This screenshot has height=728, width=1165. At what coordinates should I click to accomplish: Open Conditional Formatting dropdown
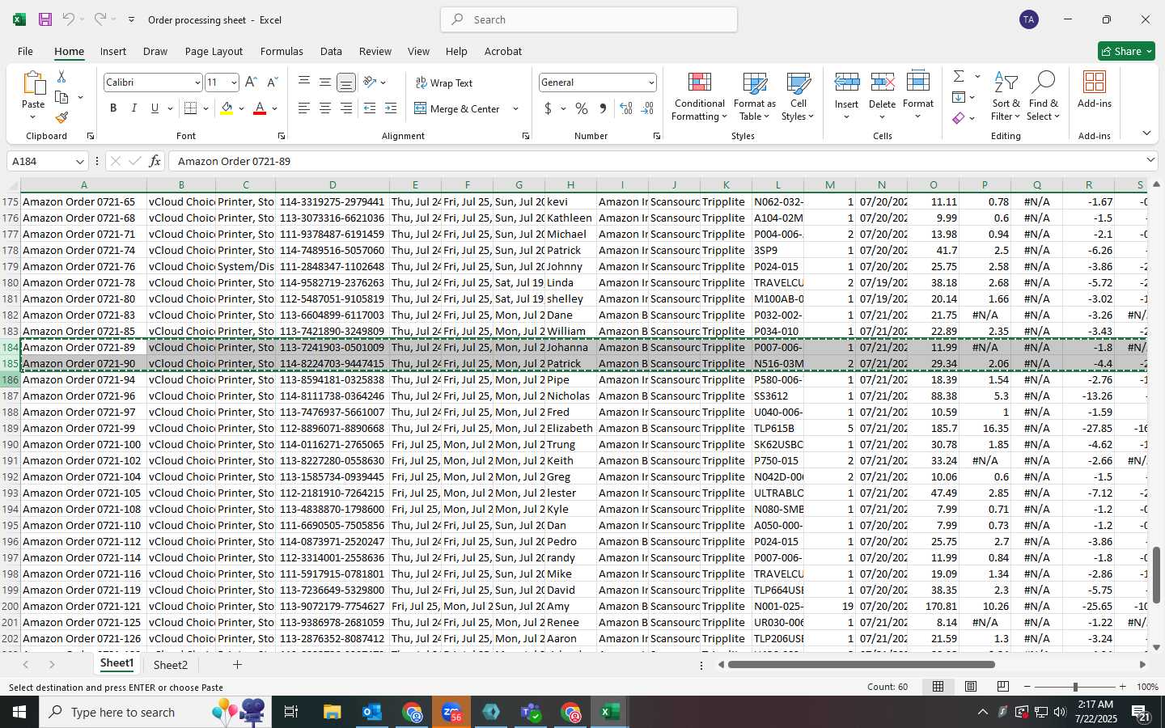coord(699,96)
